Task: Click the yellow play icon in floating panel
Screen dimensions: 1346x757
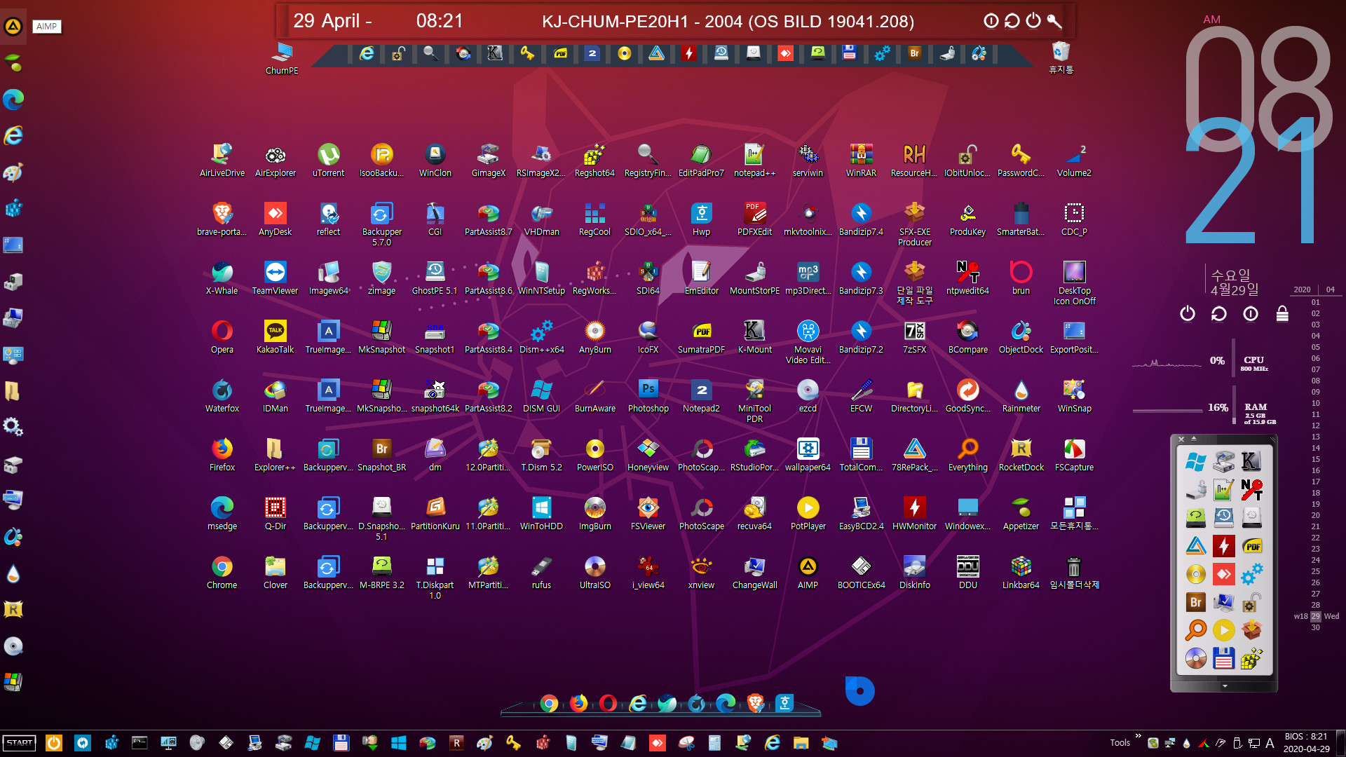Action: coord(1223,630)
